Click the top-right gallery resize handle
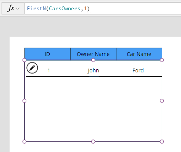Viewport: 181px width, 152px height. click(162, 60)
